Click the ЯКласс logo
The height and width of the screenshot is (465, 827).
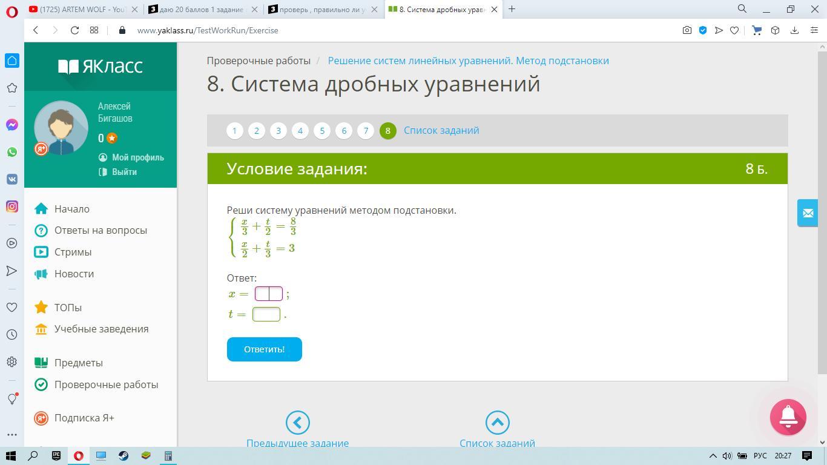click(x=100, y=66)
